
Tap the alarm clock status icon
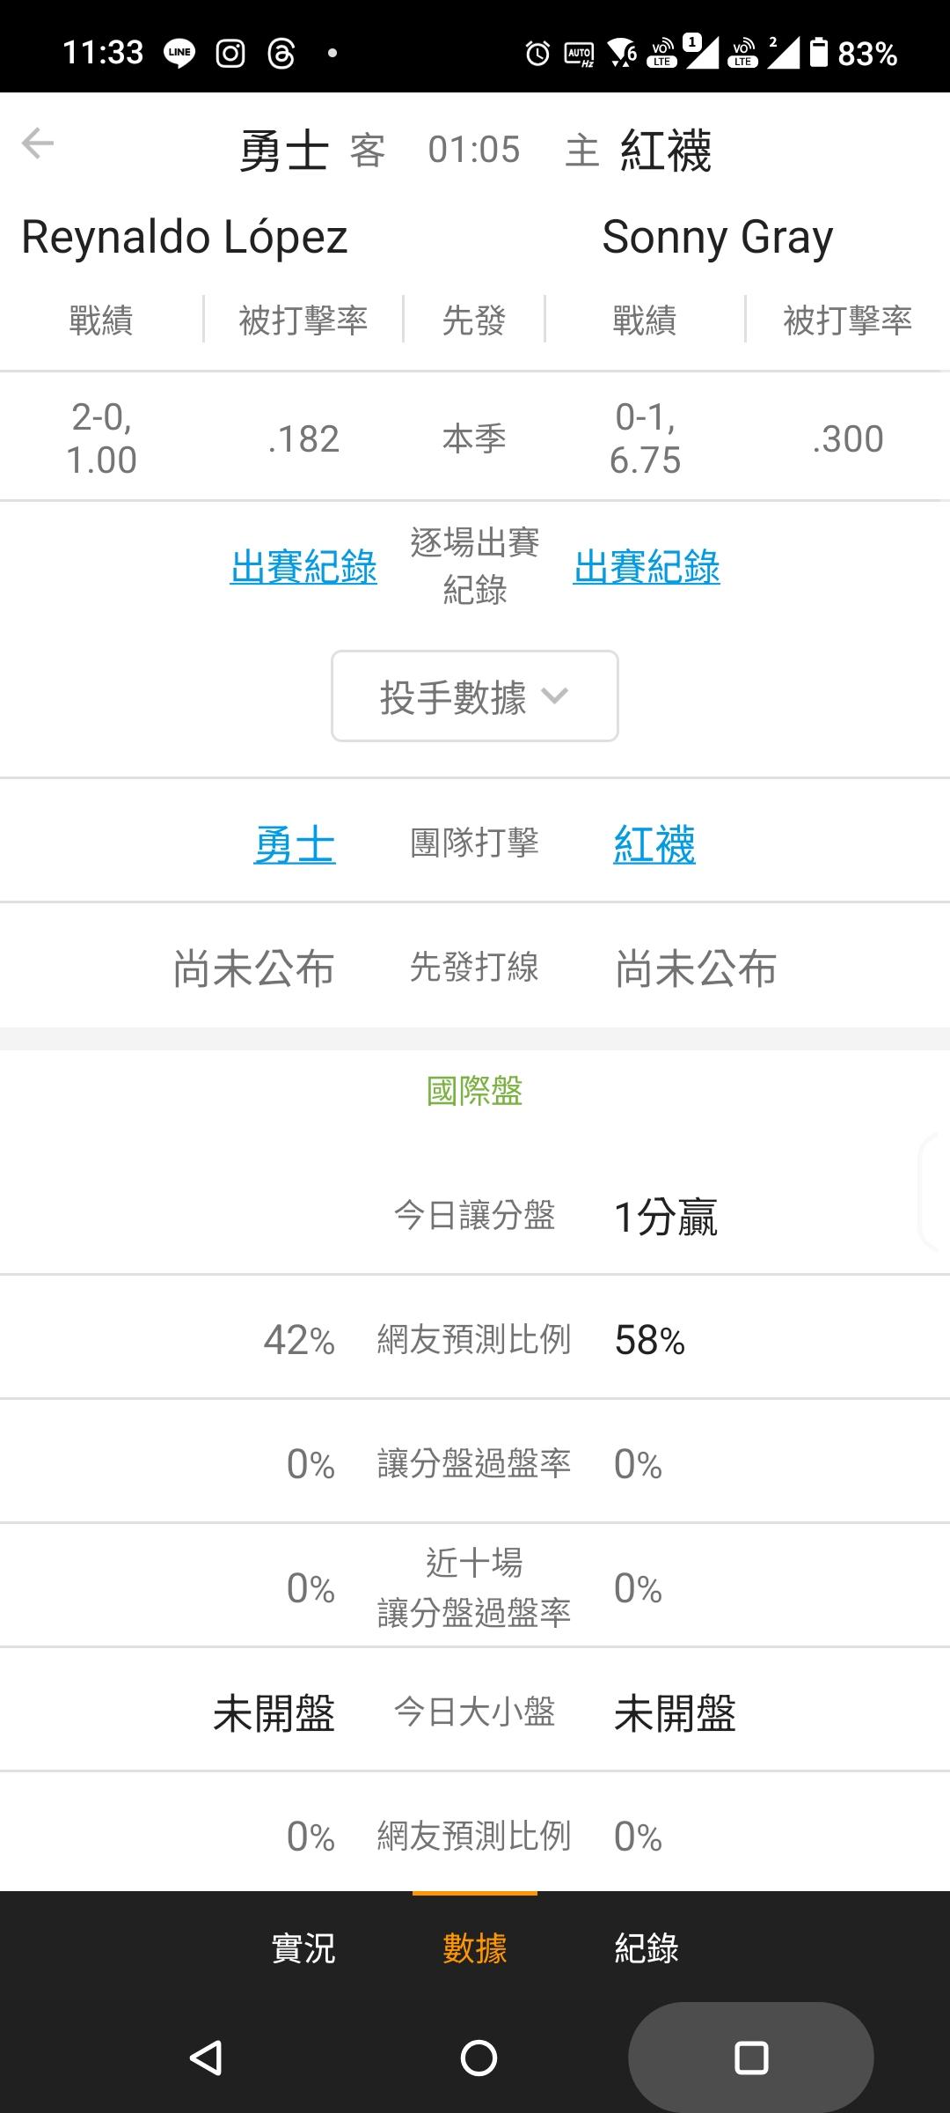[x=537, y=54]
